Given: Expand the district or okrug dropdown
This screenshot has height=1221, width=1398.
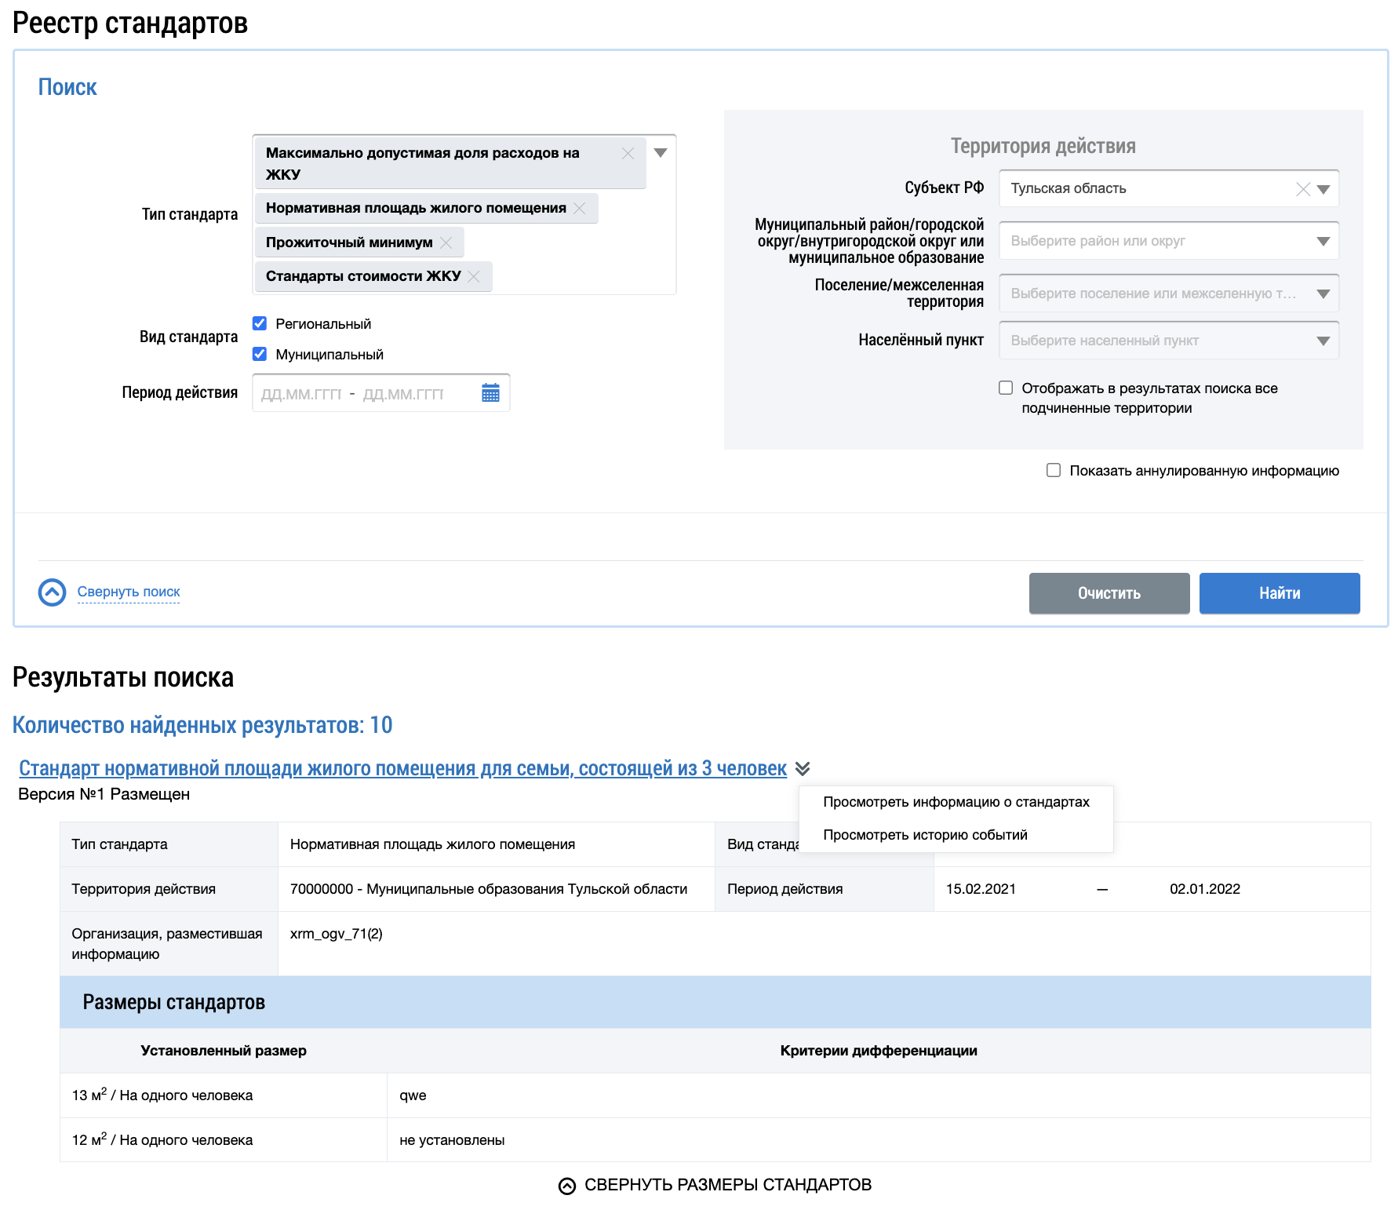Looking at the screenshot, I should pyautogui.click(x=1323, y=241).
